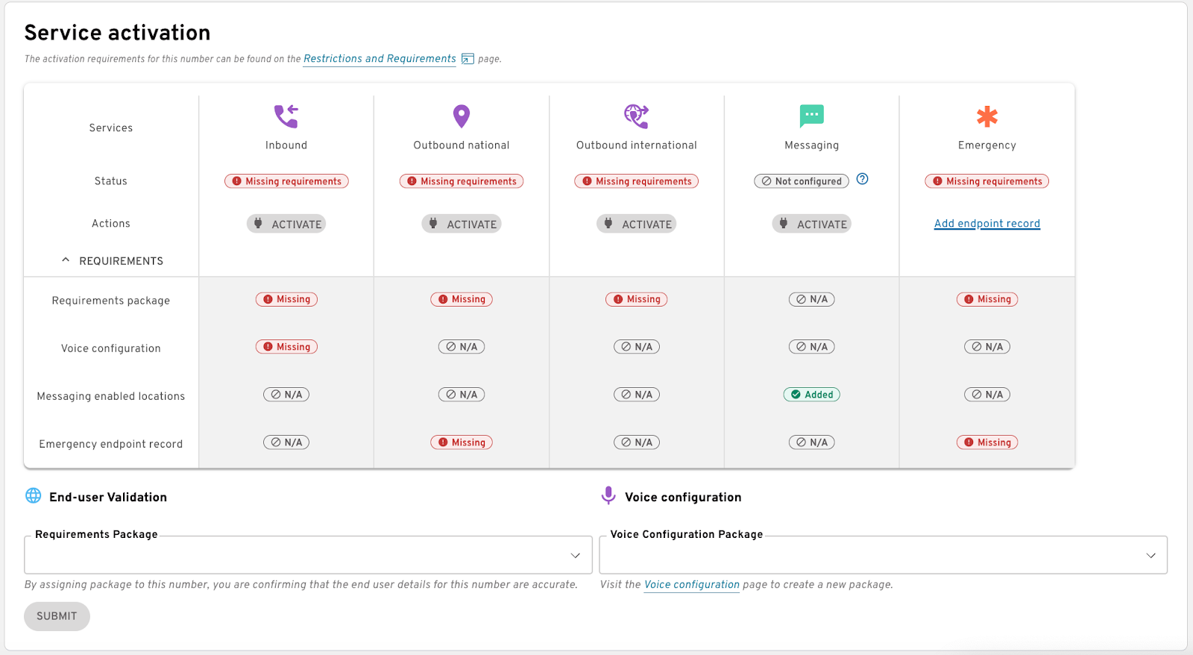The width and height of the screenshot is (1193, 655).
Task: Click Outbound national Voice configuration N/A badge
Action: (462, 347)
